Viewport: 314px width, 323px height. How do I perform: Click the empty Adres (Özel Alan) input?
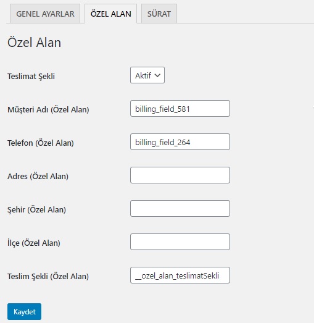click(180, 175)
